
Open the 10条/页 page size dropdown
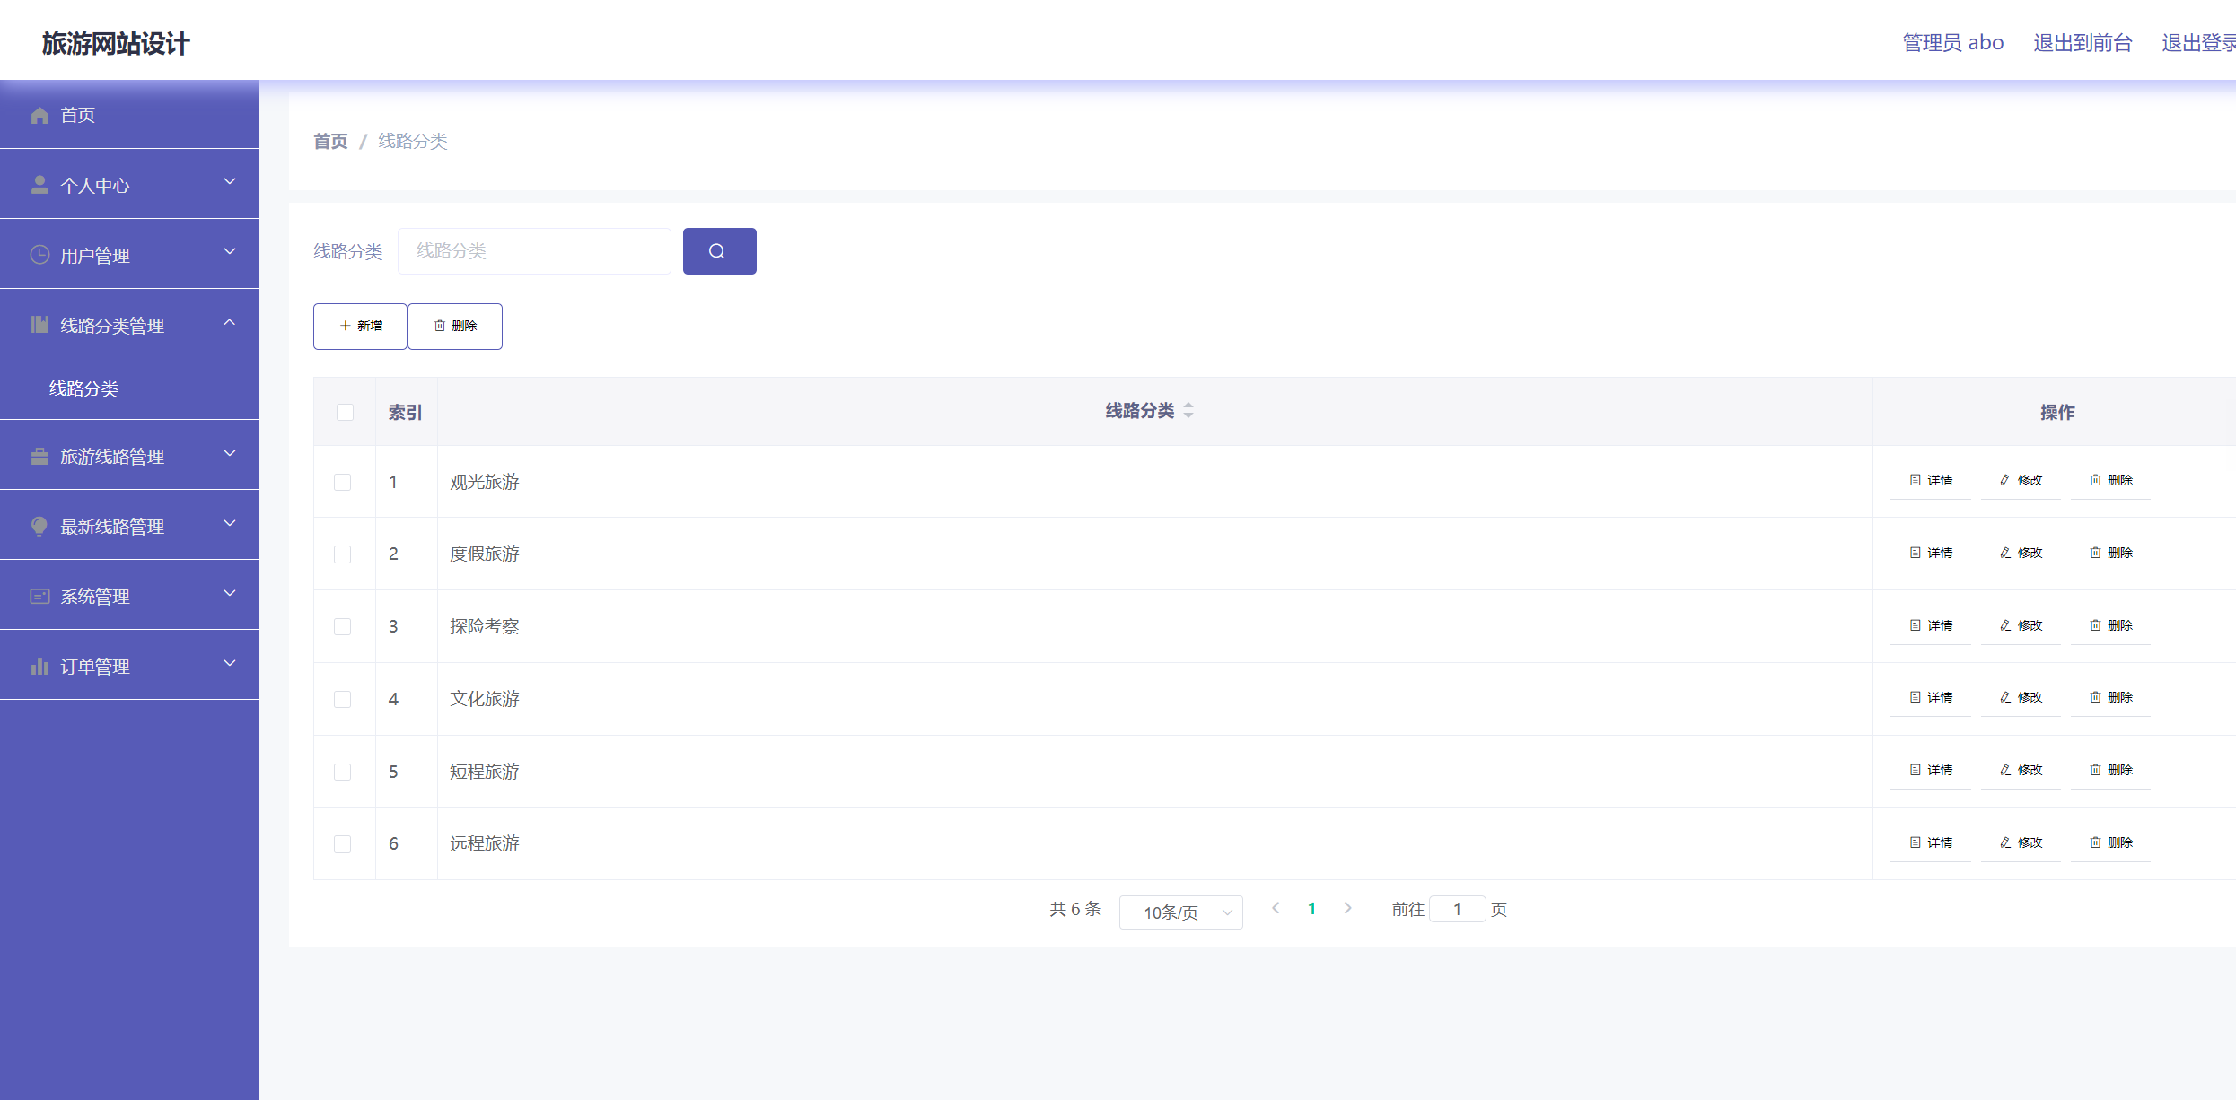pyautogui.click(x=1180, y=912)
